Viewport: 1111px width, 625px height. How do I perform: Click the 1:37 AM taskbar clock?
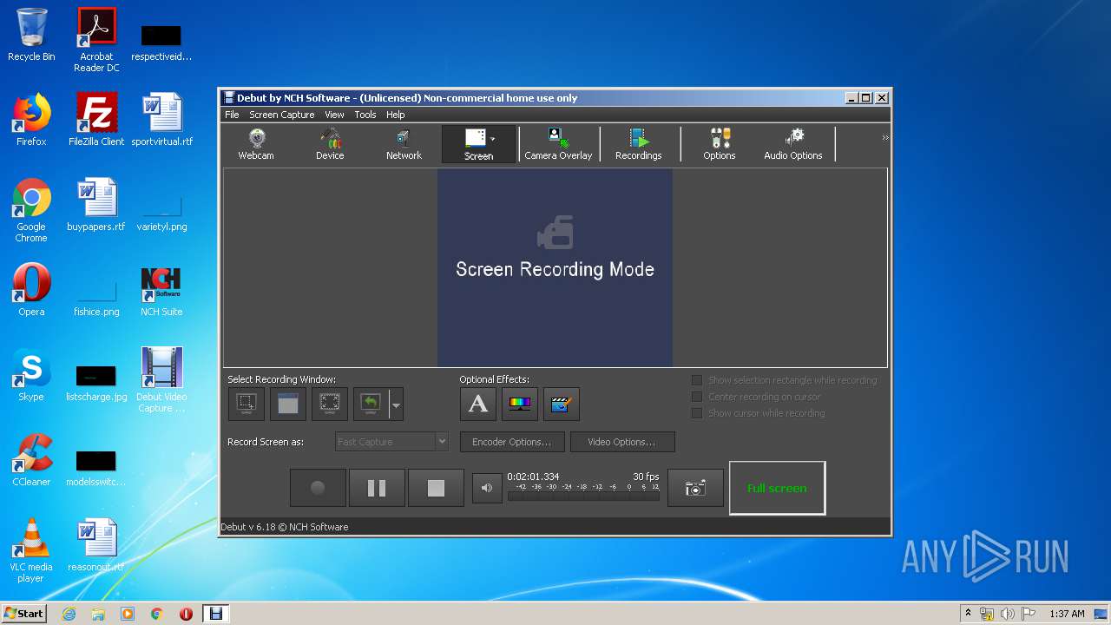tap(1067, 614)
